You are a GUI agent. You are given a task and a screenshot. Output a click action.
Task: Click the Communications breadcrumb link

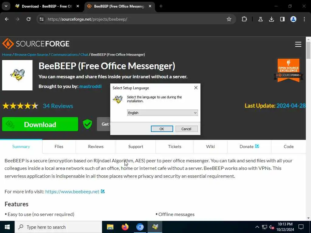64,55
